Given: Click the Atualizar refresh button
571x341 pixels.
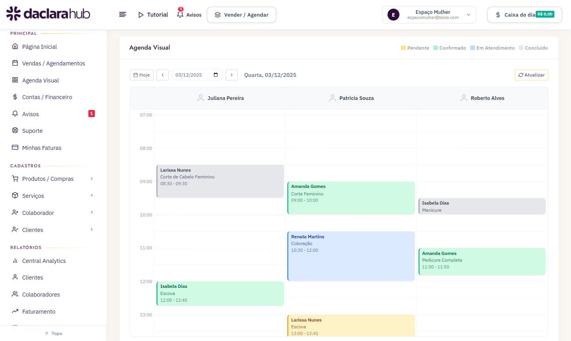Looking at the screenshot, I should [531, 75].
